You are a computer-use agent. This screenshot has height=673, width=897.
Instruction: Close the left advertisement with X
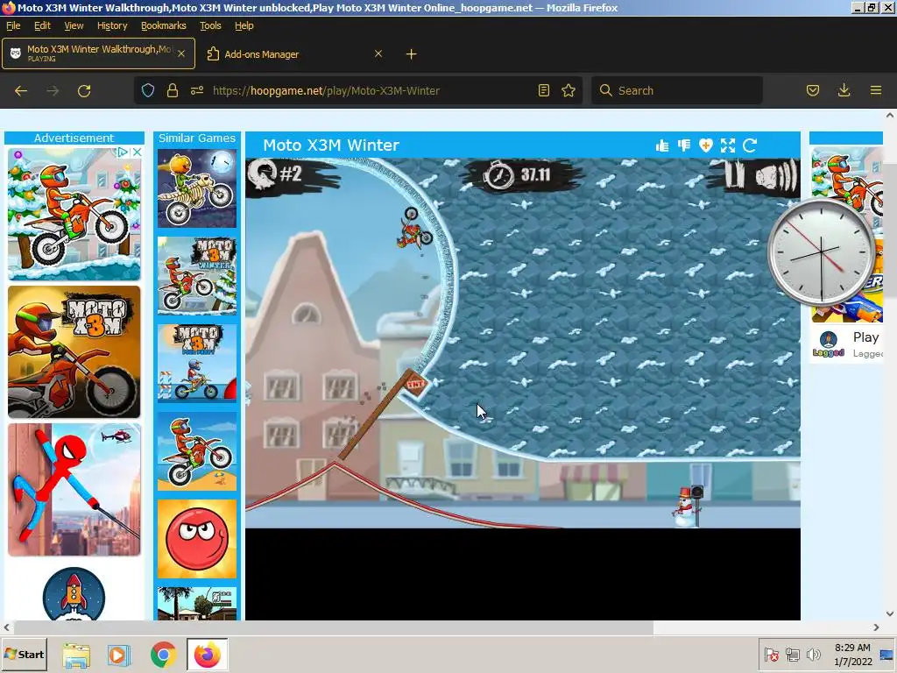point(137,152)
